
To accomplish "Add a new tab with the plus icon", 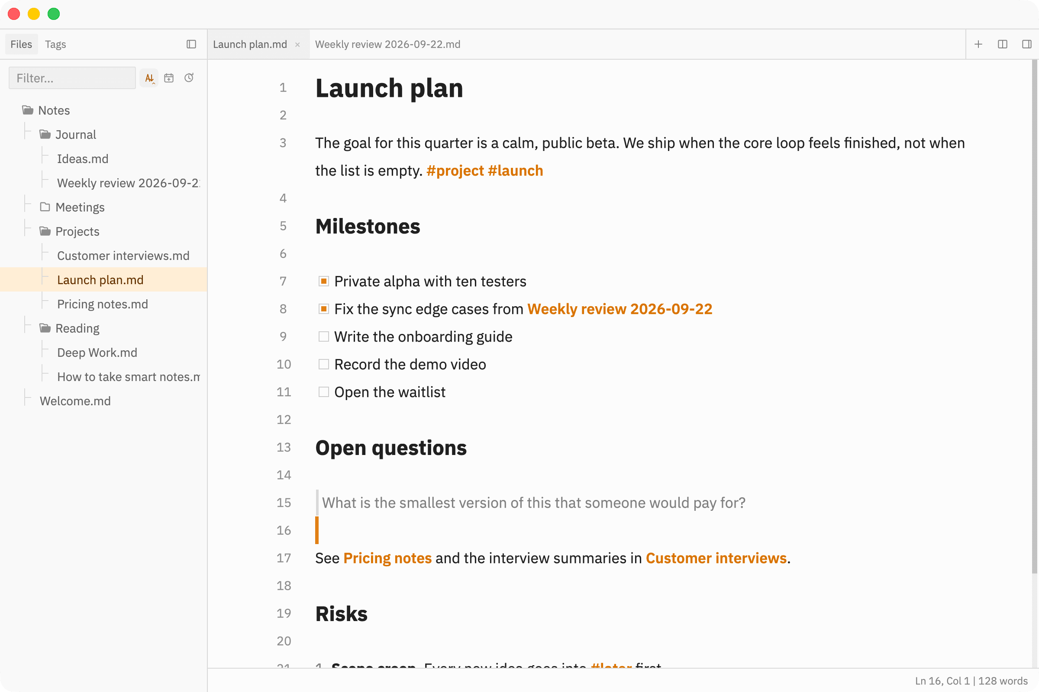I will pos(978,44).
